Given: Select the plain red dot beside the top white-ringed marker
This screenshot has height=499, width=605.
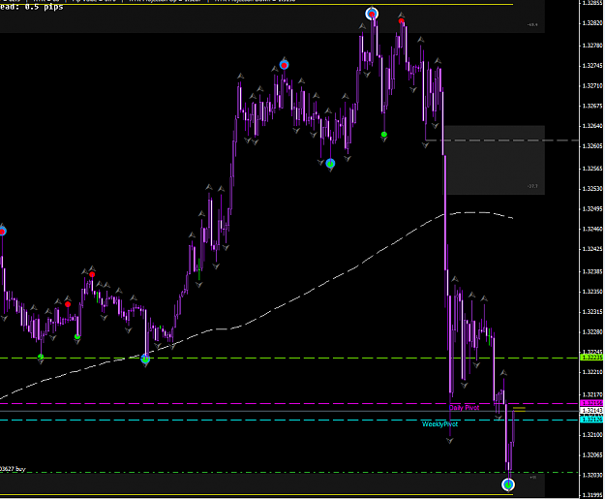Looking at the screenshot, I should [x=402, y=21].
